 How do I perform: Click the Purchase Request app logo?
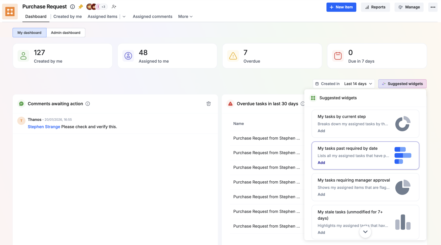(x=10, y=12)
